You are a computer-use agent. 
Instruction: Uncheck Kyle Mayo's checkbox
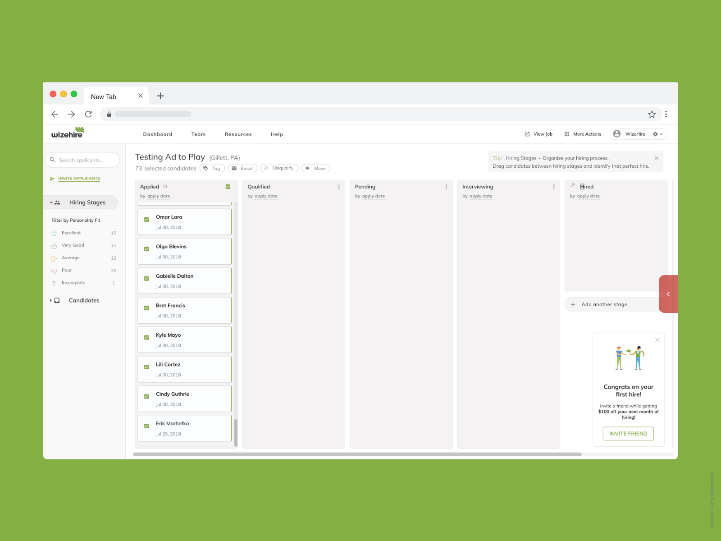[x=146, y=338]
